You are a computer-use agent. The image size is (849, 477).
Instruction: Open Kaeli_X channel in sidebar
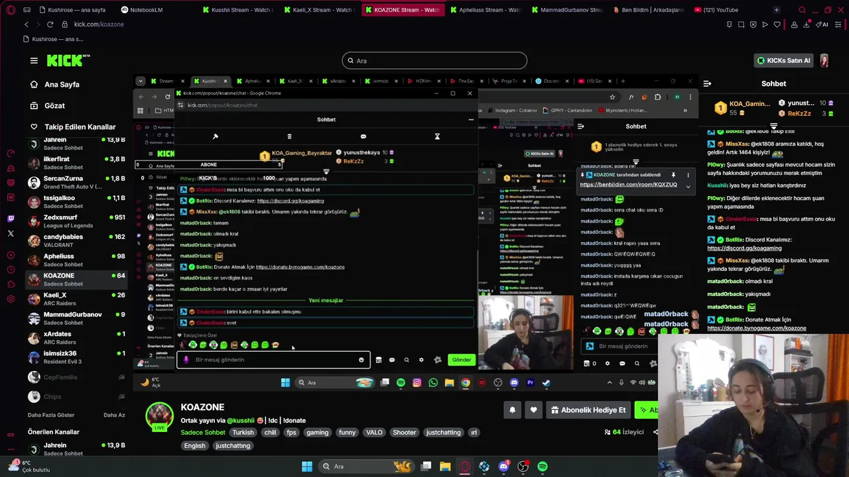tap(76, 299)
